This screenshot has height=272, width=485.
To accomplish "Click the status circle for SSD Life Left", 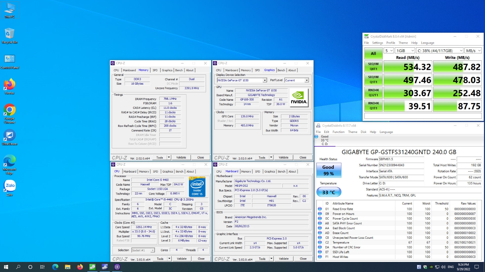I will tap(320, 252).
